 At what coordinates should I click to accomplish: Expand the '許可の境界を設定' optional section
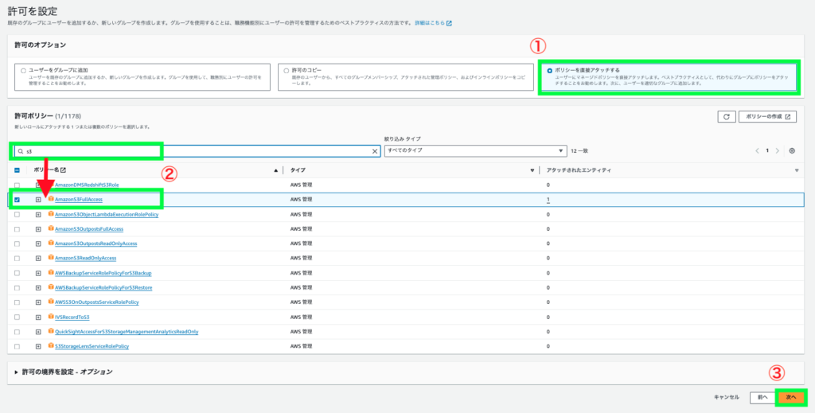(17, 372)
